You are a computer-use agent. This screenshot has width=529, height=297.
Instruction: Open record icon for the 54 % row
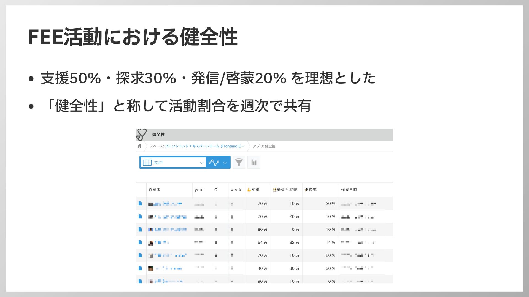click(140, 242)
